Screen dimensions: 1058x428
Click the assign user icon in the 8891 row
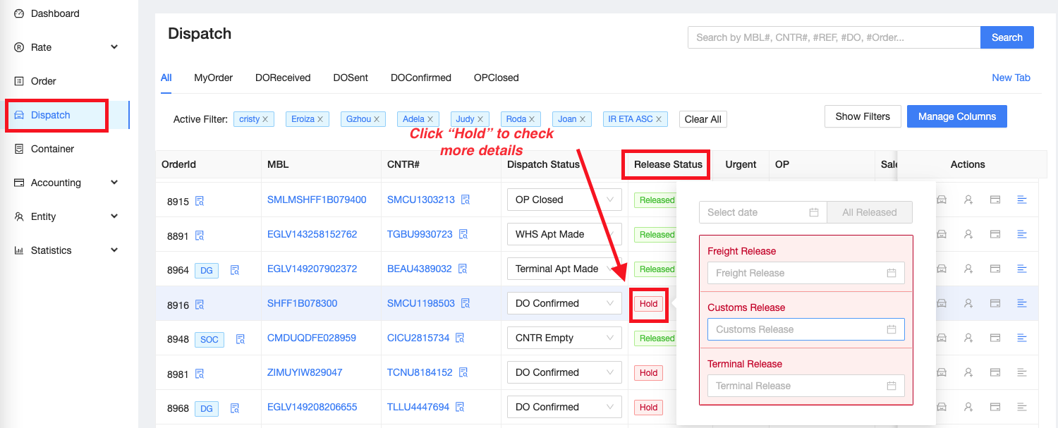(x=968, y=234)
